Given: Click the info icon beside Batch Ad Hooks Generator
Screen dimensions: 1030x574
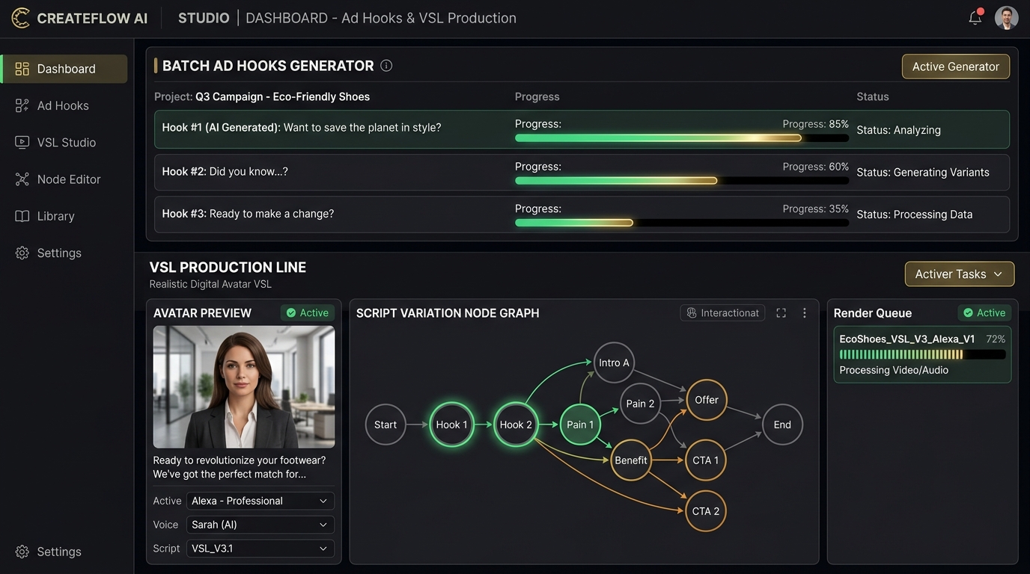Looking at the screenshot, I should (x=386, y=66).
